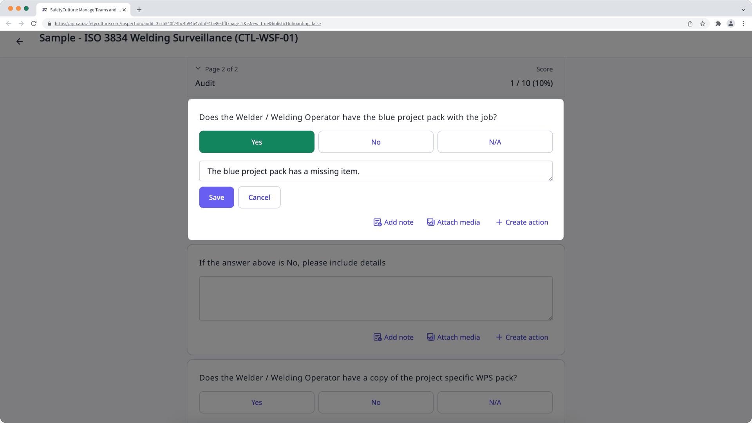Open the chevron dropdown at top right

743,9
